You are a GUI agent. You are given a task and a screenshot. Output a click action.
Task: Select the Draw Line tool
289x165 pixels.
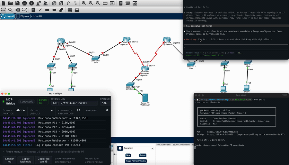(40, 10)
